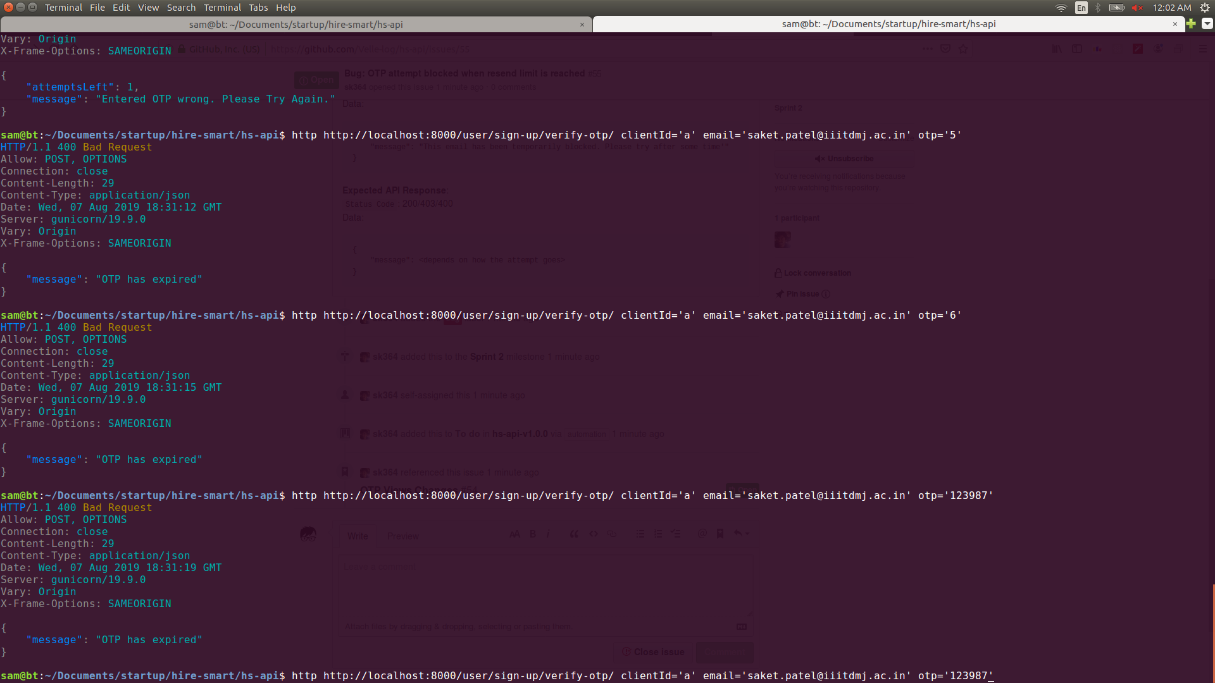Open the Terminal Search menu
The image size is (1215, 683).
[181, 7]
